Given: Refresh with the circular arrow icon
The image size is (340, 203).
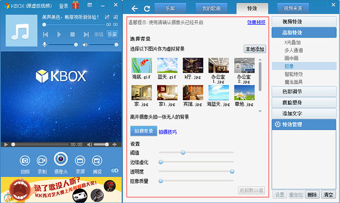Looking at the screenshot, I should click(147, 9).
